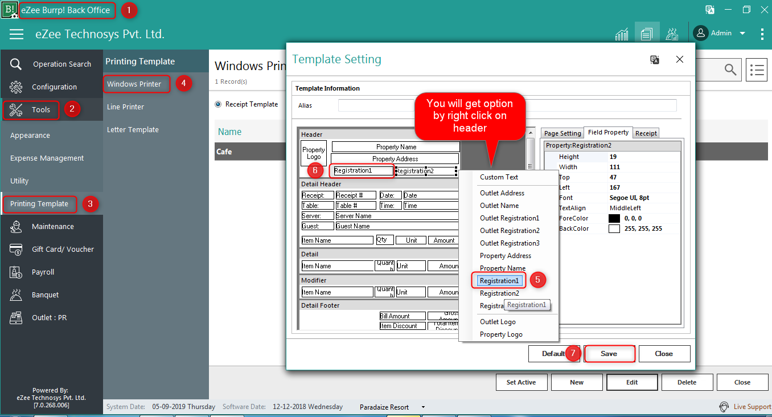This screenshot has width=772, height=417.
Task: Click the Live Support headset icon
Action: point(724,407)
